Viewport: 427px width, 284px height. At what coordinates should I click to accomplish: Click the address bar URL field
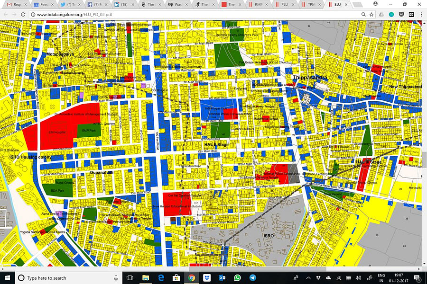click(190, 14)
